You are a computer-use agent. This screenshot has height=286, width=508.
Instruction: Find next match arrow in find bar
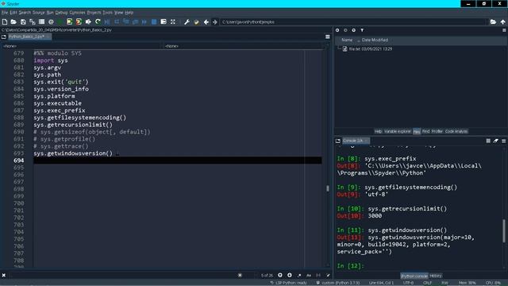[x=289, y=275]
